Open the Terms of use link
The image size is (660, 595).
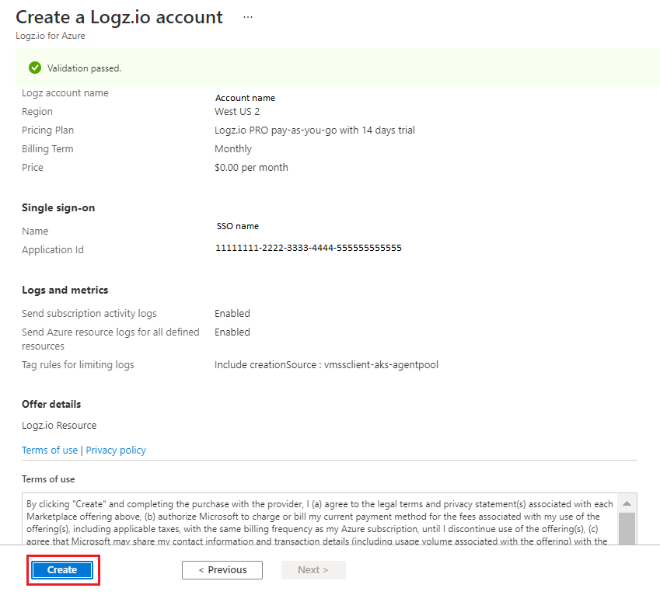coord(50,451)
